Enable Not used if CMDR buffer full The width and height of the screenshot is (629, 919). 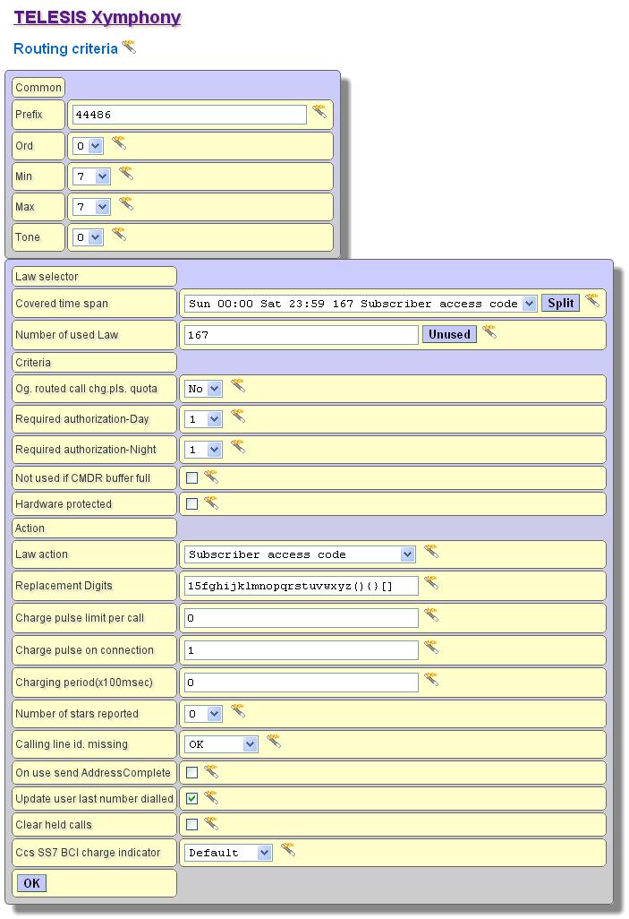point(191,478)
